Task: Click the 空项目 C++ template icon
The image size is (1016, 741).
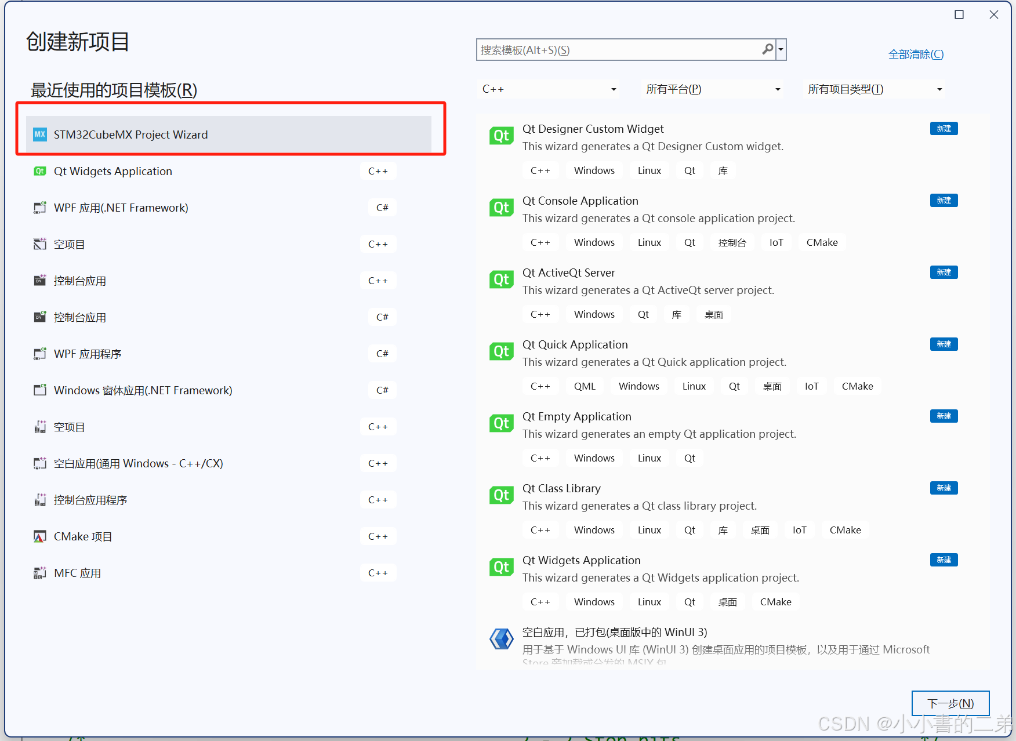Action: coord(39,244)
